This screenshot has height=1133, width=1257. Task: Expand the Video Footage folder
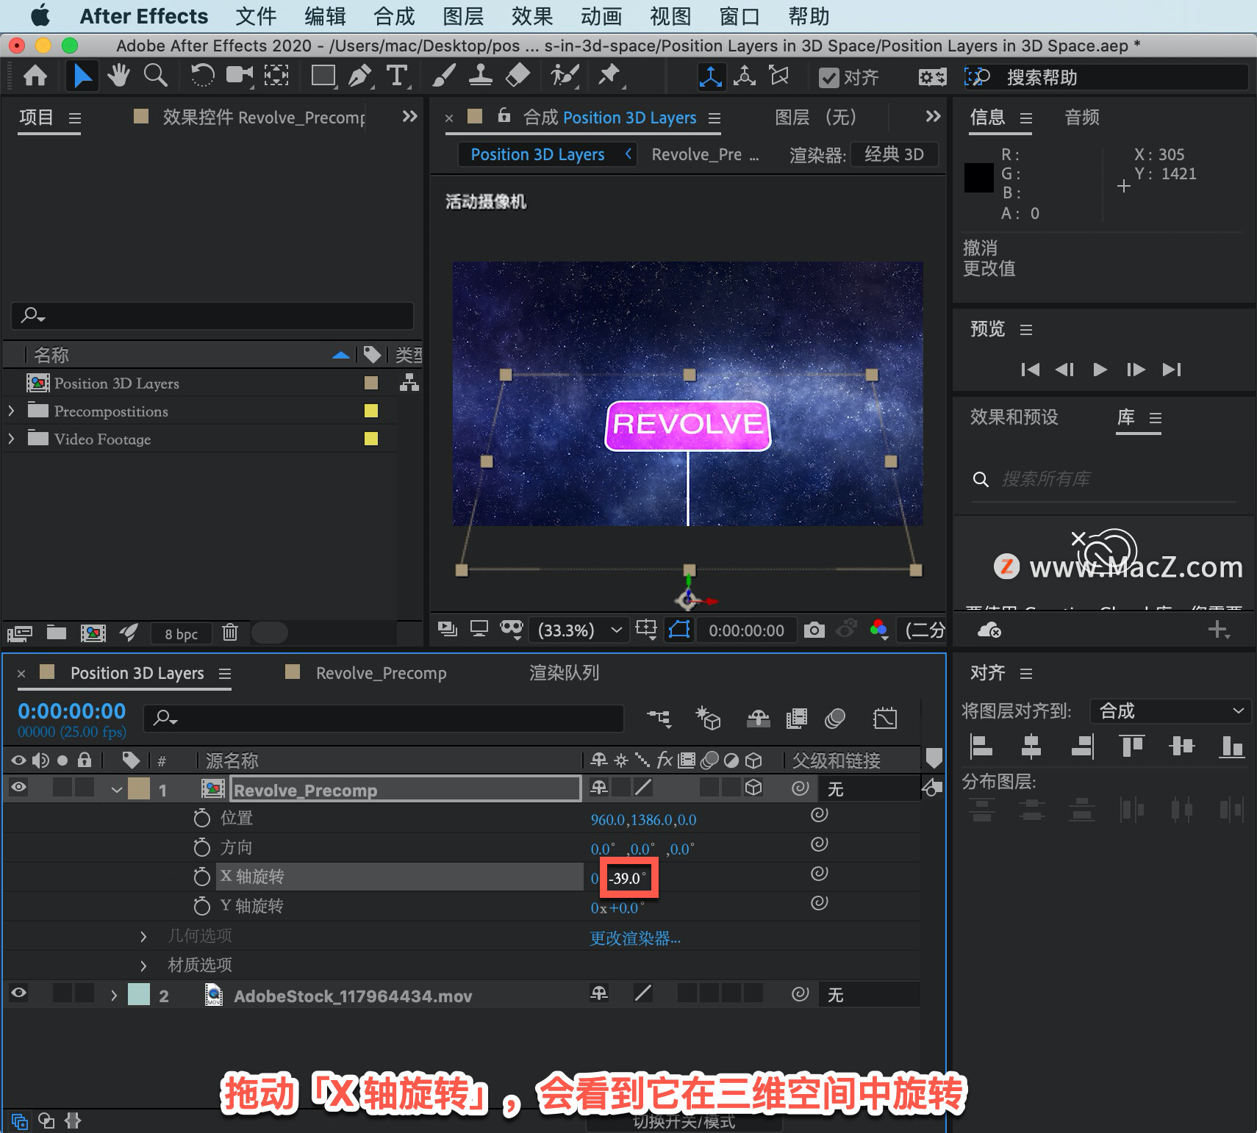[x=11, y=439]
